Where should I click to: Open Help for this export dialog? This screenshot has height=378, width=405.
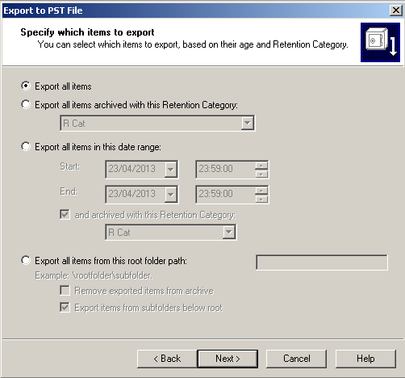[365, 359]
